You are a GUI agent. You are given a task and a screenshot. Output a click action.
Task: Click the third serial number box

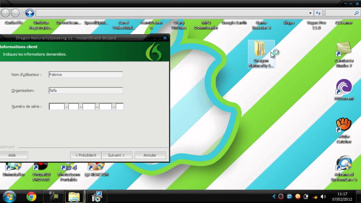click(89, 107)
